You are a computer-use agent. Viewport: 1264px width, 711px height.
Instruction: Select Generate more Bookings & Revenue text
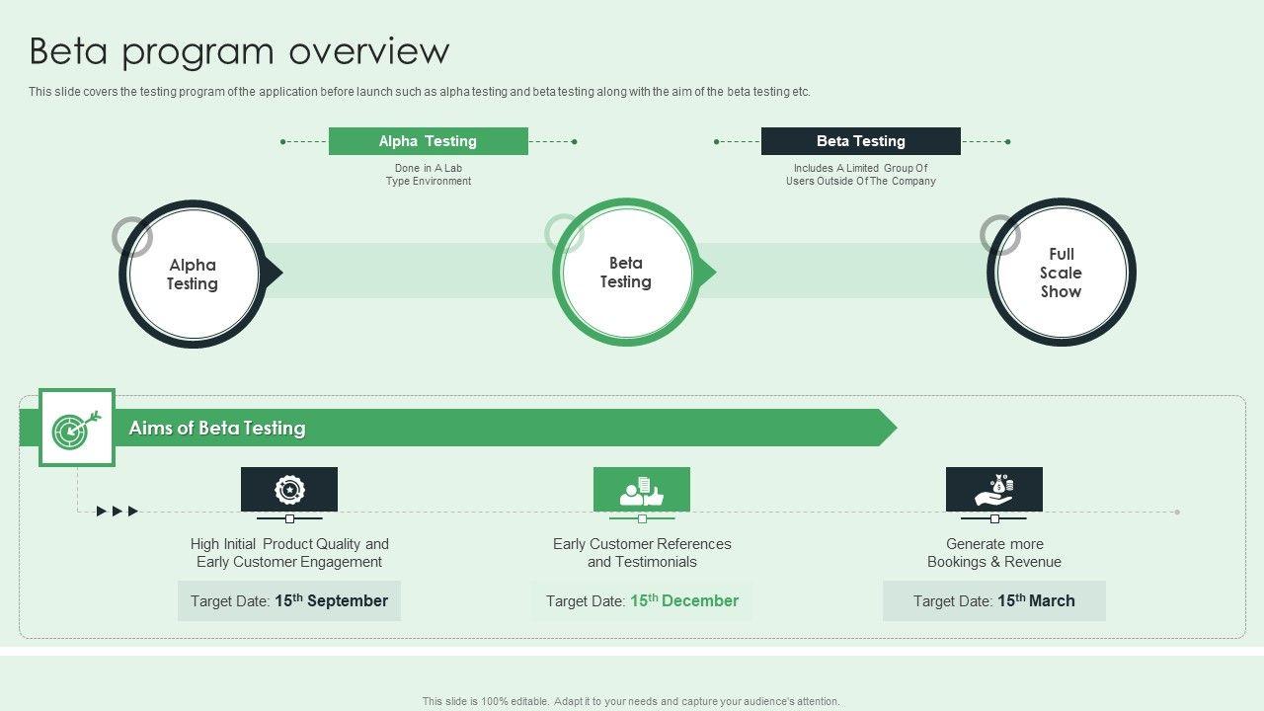[x=994, y=553]
